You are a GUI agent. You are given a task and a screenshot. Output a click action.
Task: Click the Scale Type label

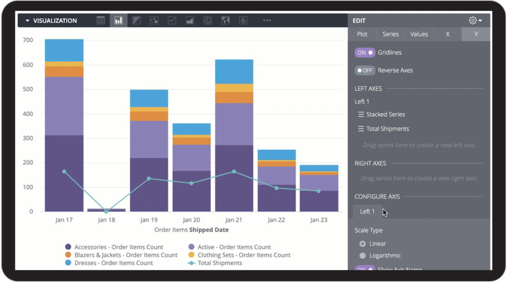pyautogui.click(x=368, y=230)
